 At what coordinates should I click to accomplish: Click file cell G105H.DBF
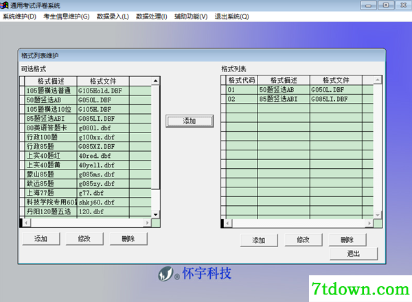coord(103,109)
